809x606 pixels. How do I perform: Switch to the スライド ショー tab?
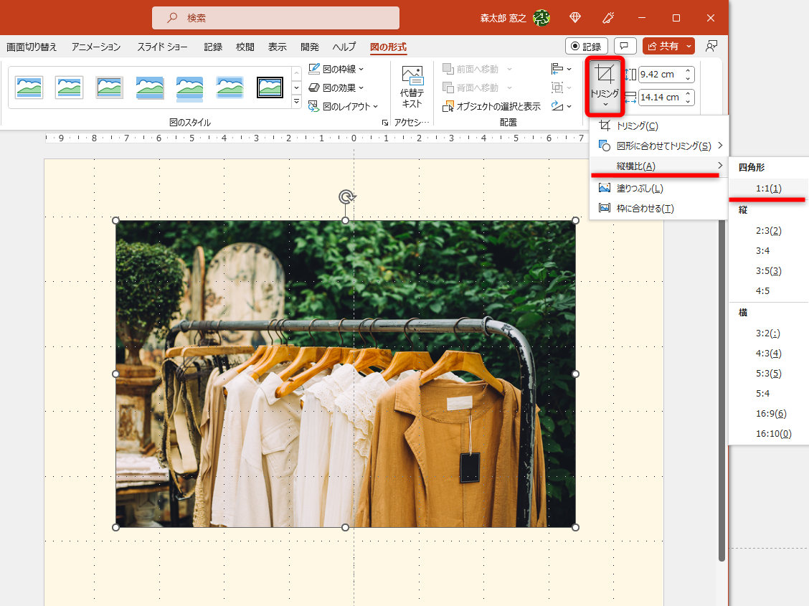pos(162,47)
